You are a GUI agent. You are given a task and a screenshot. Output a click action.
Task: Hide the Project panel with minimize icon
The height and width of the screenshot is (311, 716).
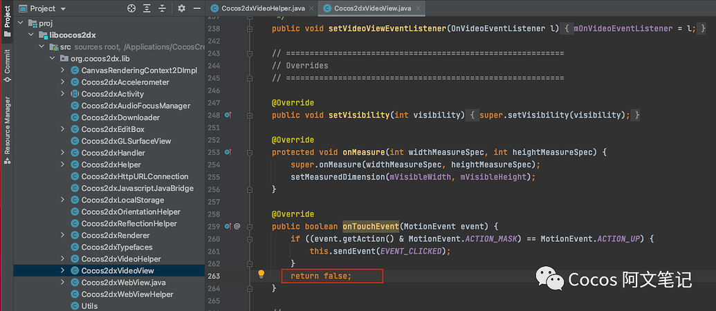[196, 8]
